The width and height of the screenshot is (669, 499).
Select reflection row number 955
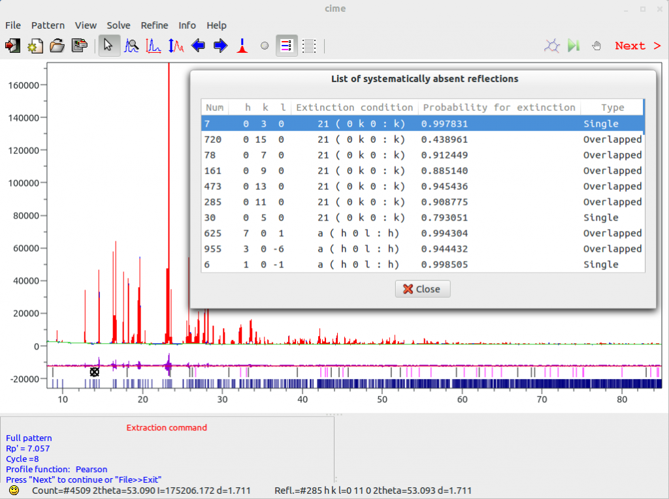pos(423,249)
